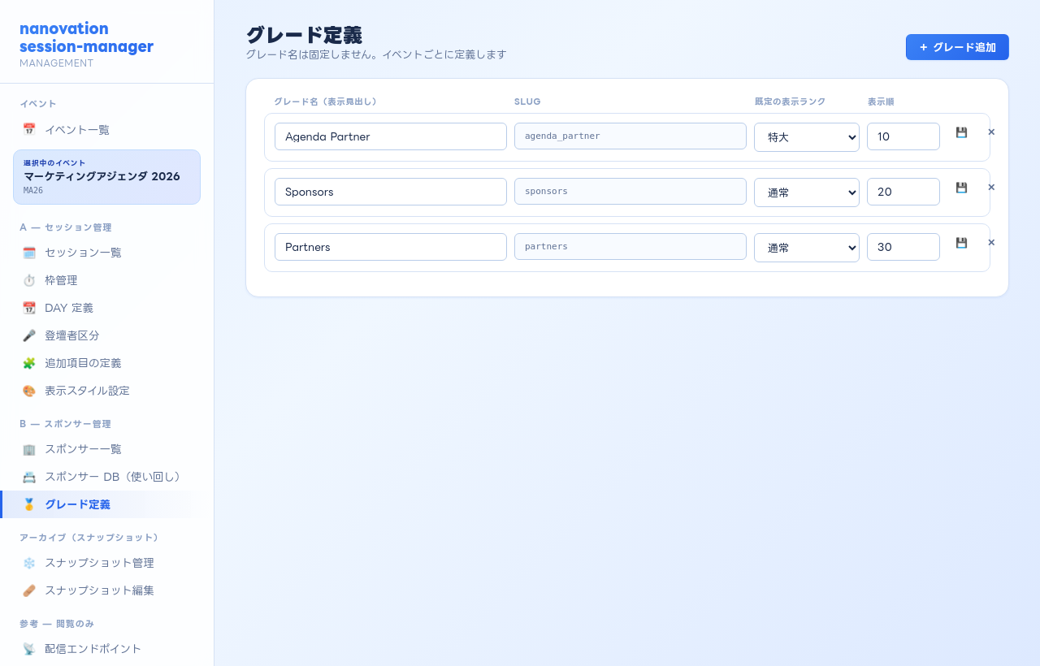Delete the Partners grade row
The width and height of the screenshot is (1040, 666).
[991, 243]
